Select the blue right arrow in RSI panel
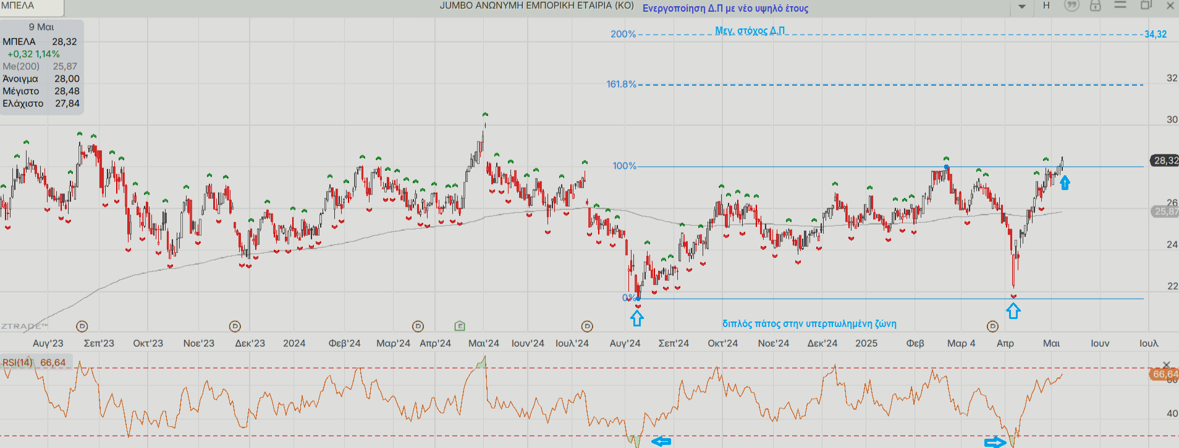 (x=995, y=442)
